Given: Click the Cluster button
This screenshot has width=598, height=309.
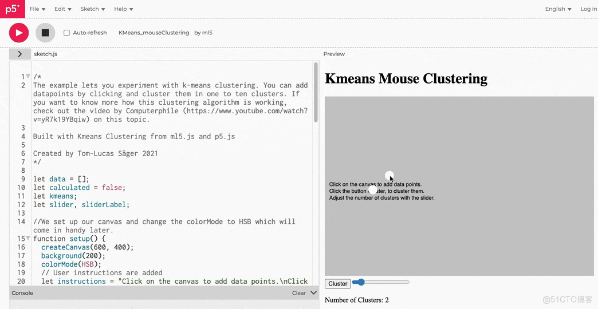Looking at the screenshot, I should coord(338,283).
